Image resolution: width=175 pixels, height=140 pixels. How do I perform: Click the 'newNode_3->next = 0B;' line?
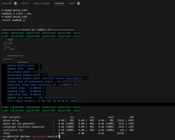pos(16,14)
